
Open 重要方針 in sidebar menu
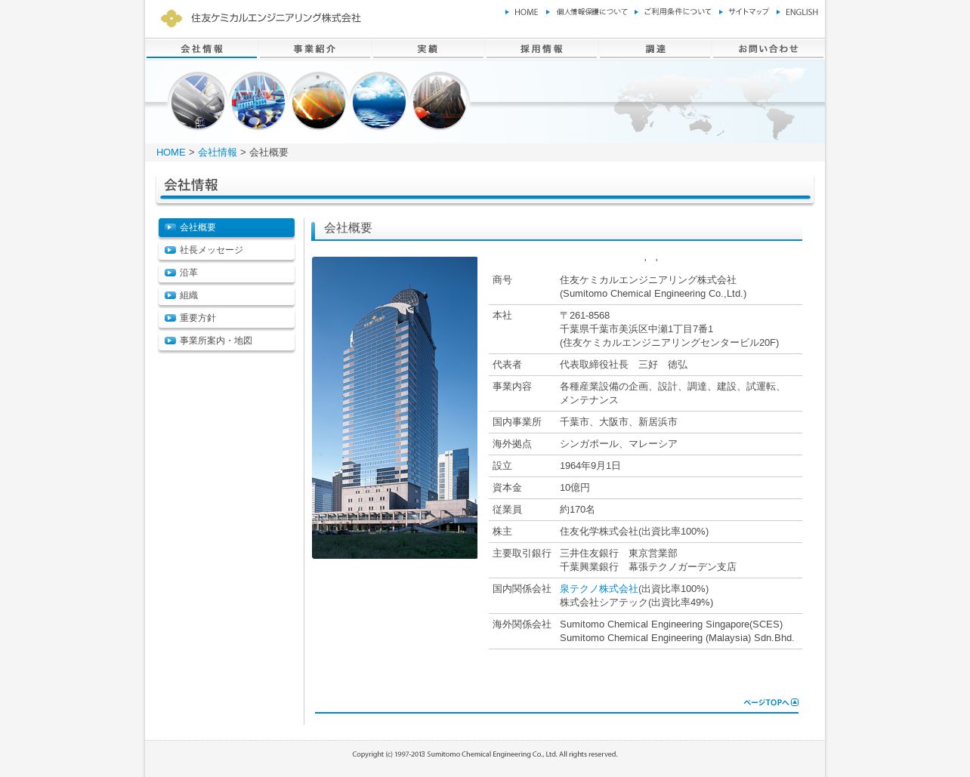227,318
